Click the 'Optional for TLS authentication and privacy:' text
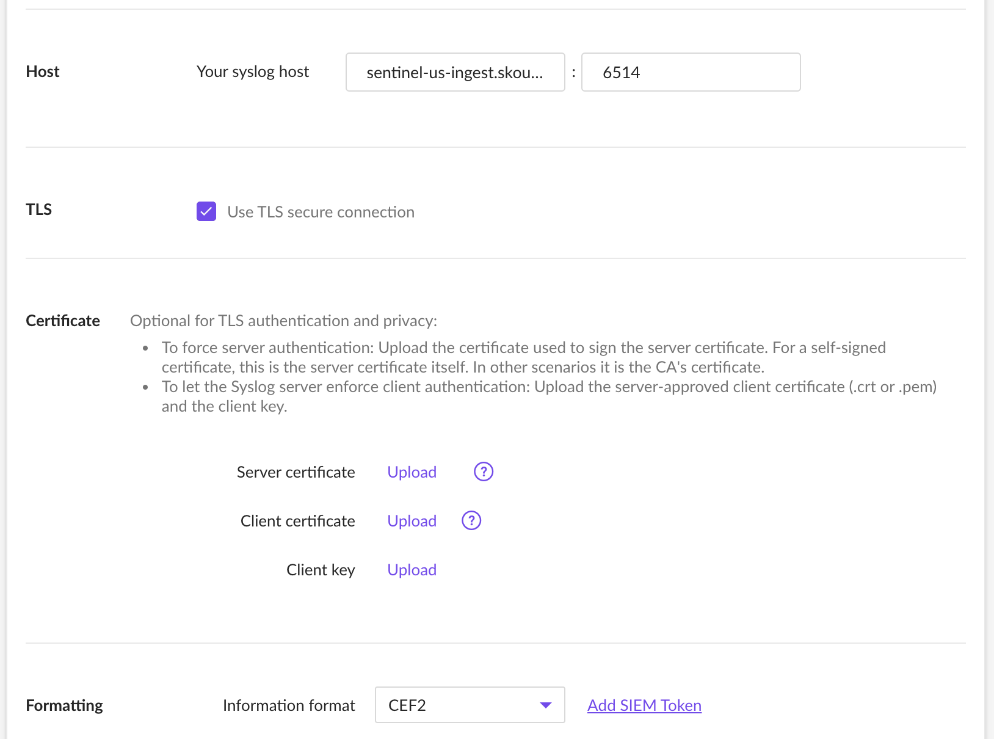Screen dimensions: 994x739 (284, 321)
